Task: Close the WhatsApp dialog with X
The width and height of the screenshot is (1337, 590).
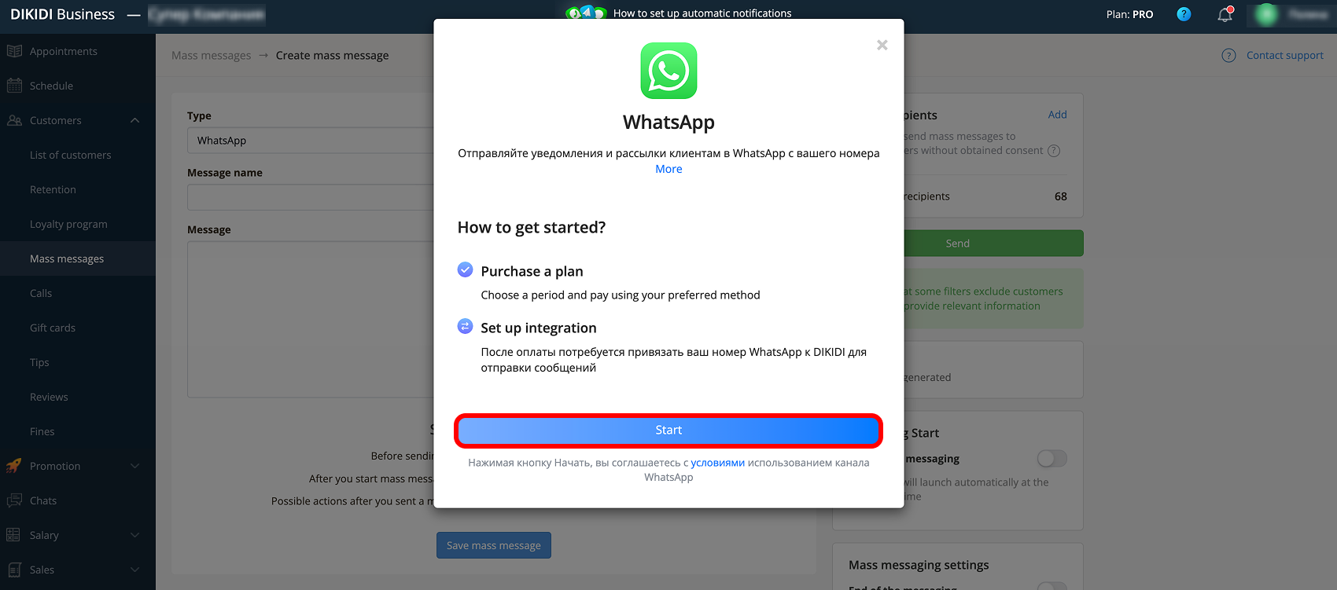Action: pos(882,45)
